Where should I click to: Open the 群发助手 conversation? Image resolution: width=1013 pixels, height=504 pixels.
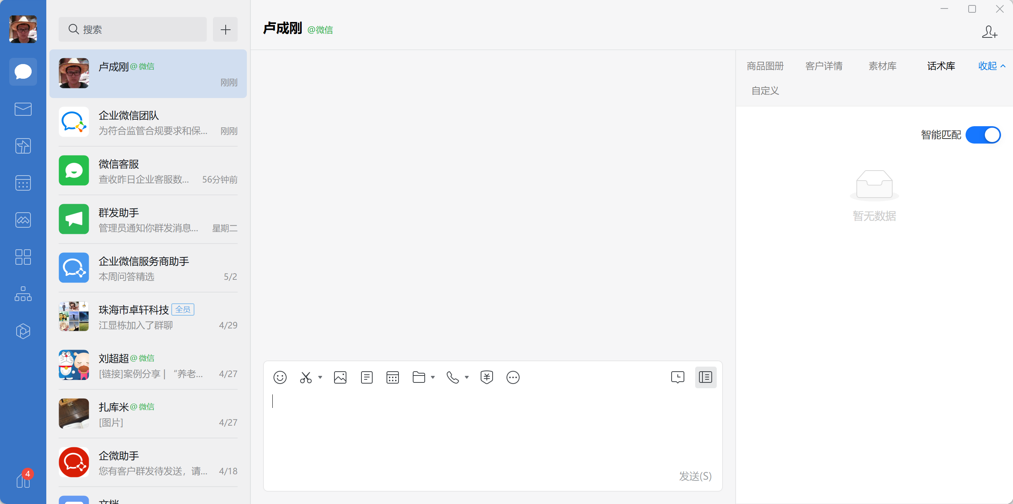148,220
